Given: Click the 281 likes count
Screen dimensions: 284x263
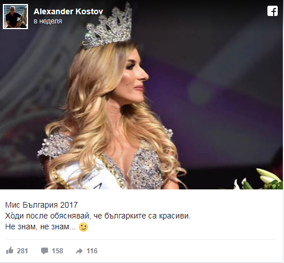Looking at the screenshot, I should point(22,251).
